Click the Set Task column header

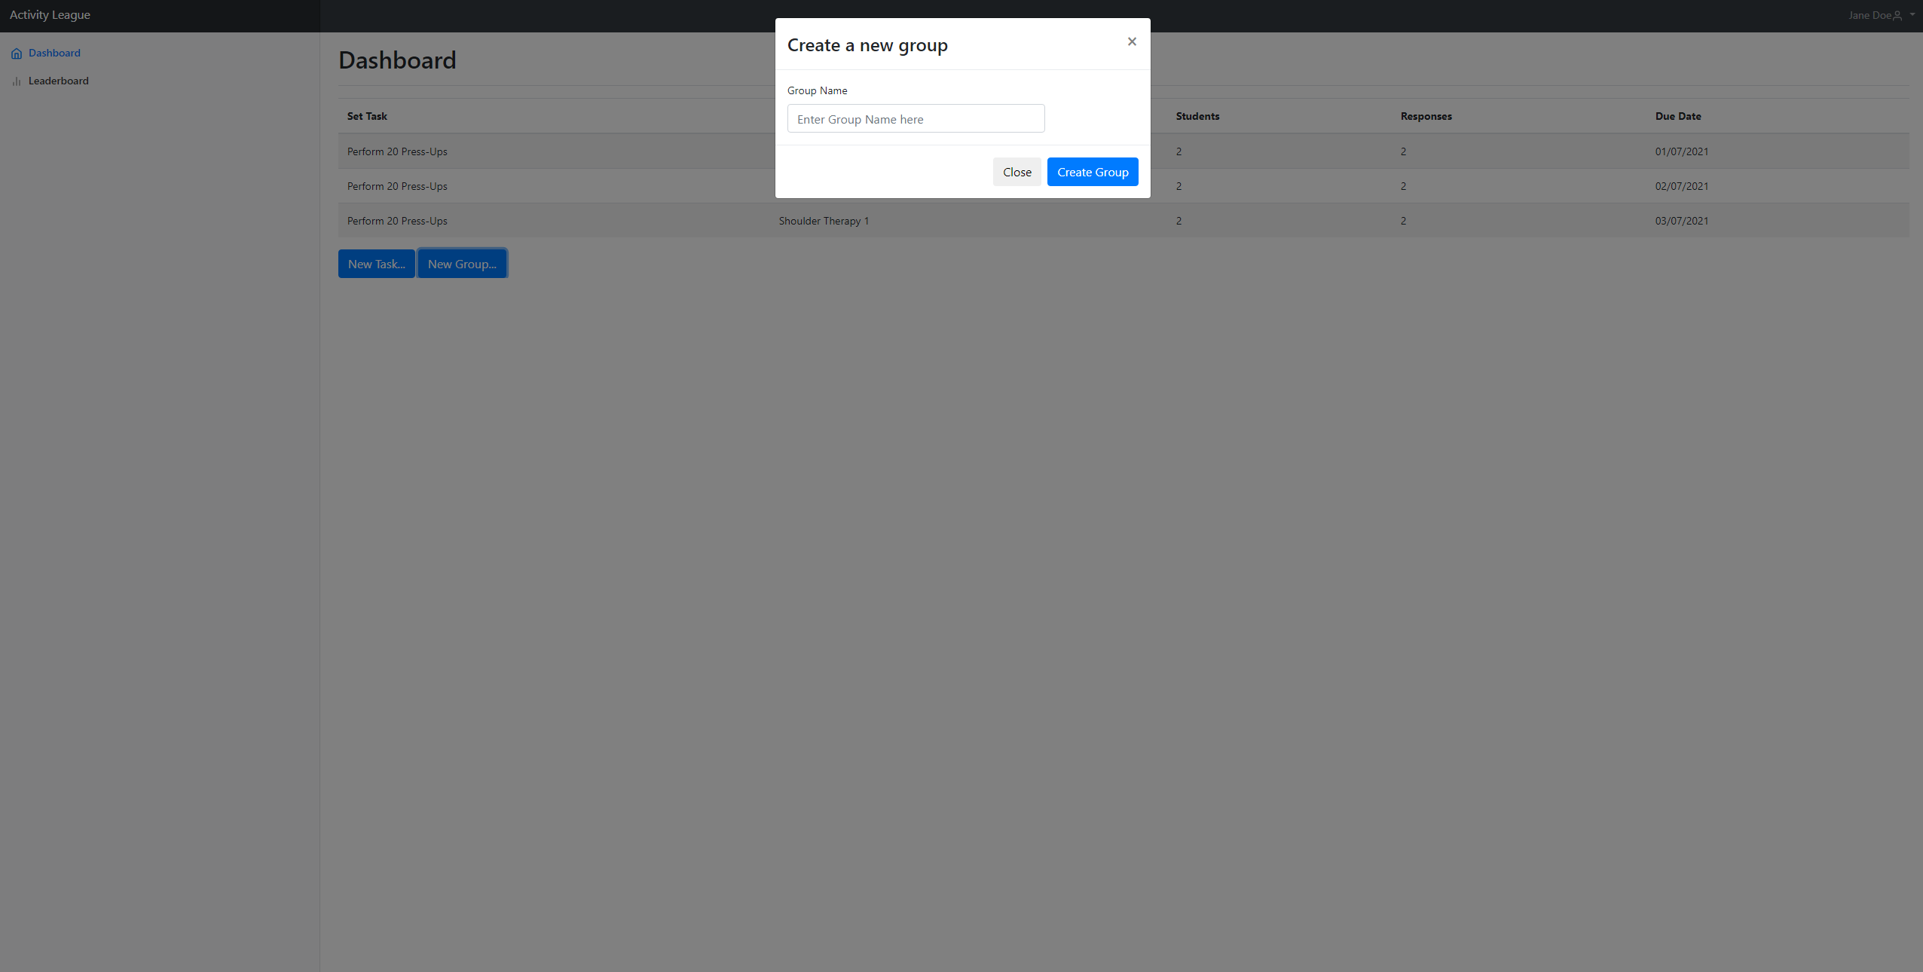pos(367,116)
